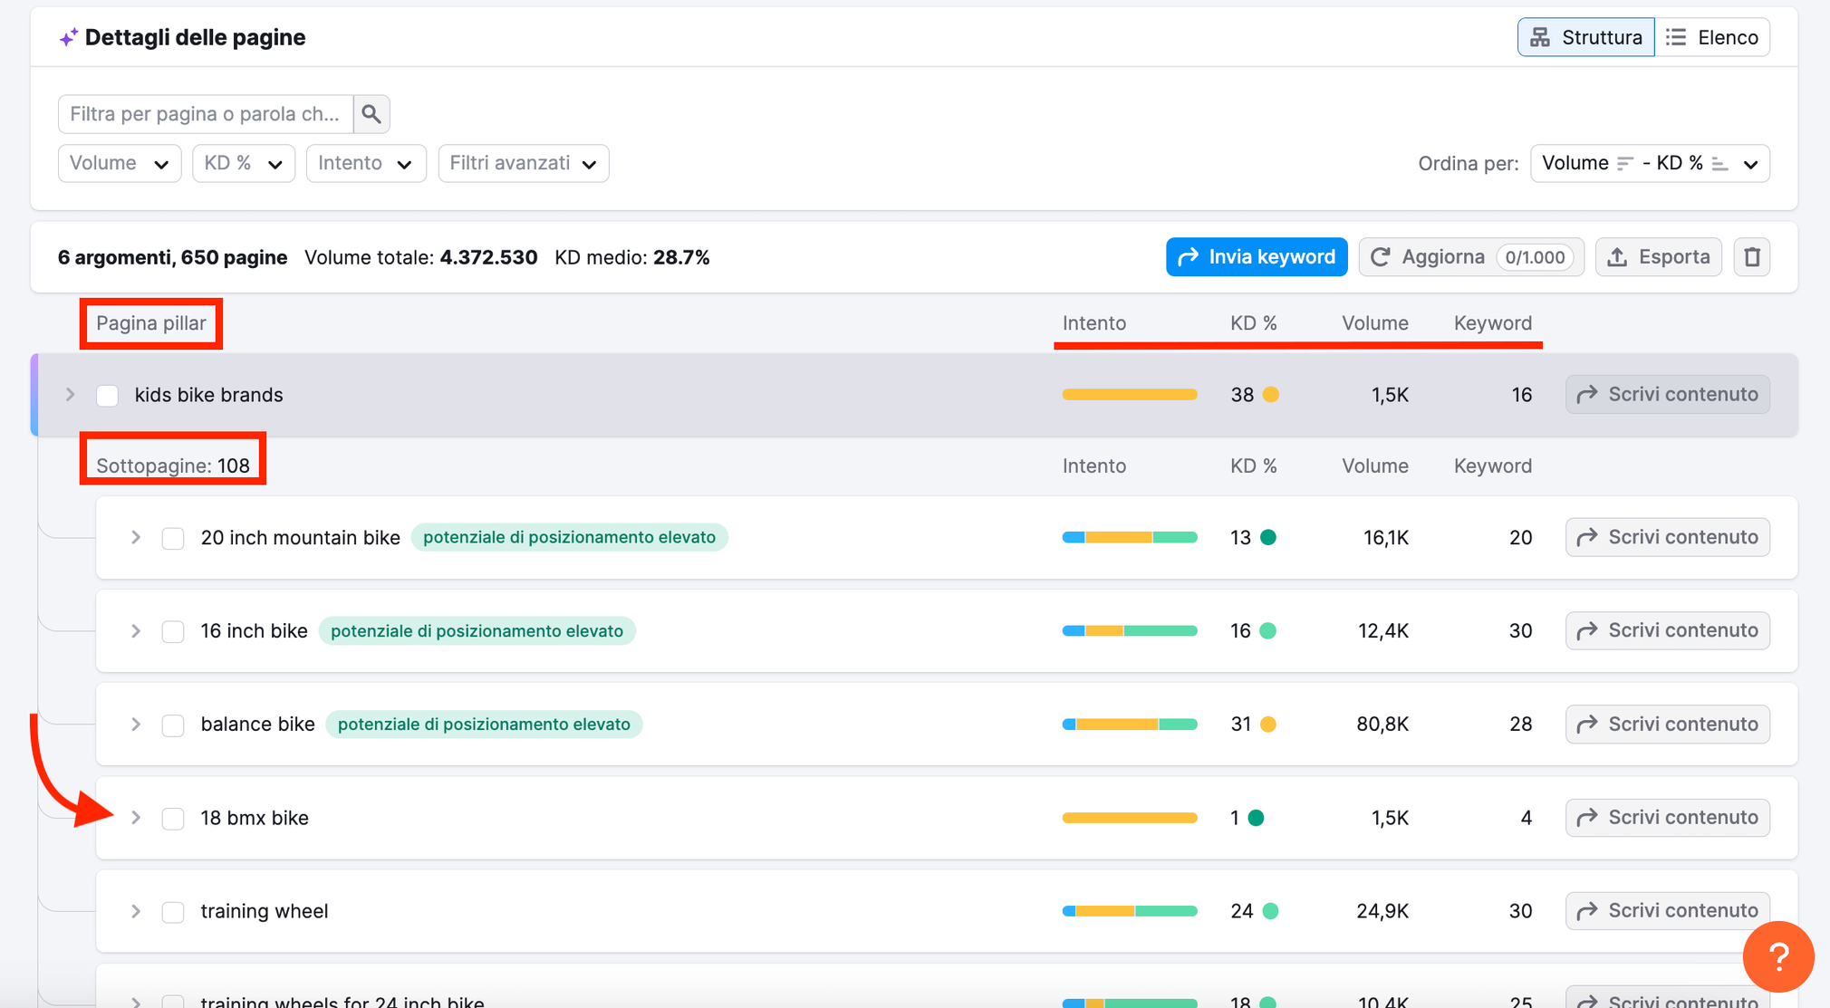Screen dimensions: 1830x1008
Task: Open the Intento filter dropdown
Action: pos(366,164)
